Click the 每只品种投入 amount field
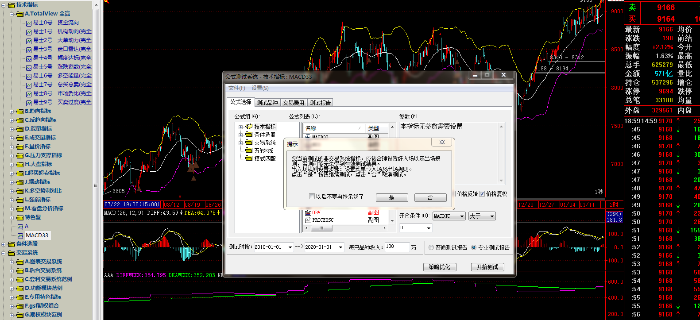This screenshot has height=320, width=700. click(x=397, y=247)
